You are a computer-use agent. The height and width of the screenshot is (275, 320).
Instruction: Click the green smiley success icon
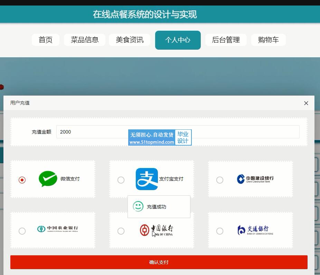point(138,206)
